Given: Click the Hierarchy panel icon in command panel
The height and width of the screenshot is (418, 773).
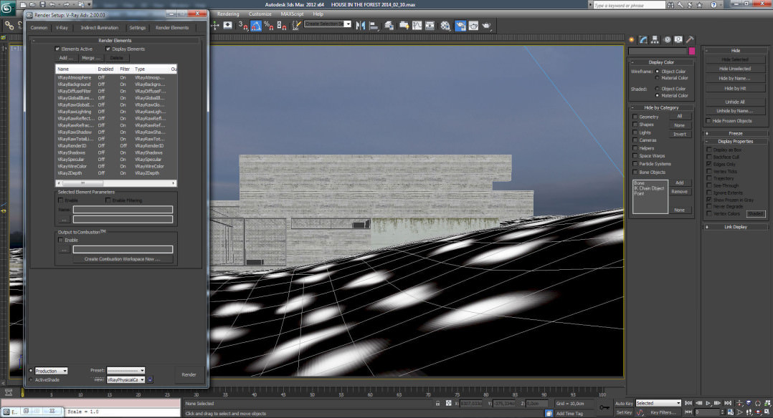Looking at the screenshot, I should tap(655, 39).
